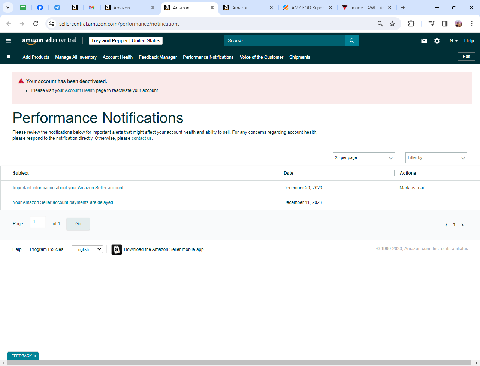Open the media control icon in Chrome

[431, 24]
